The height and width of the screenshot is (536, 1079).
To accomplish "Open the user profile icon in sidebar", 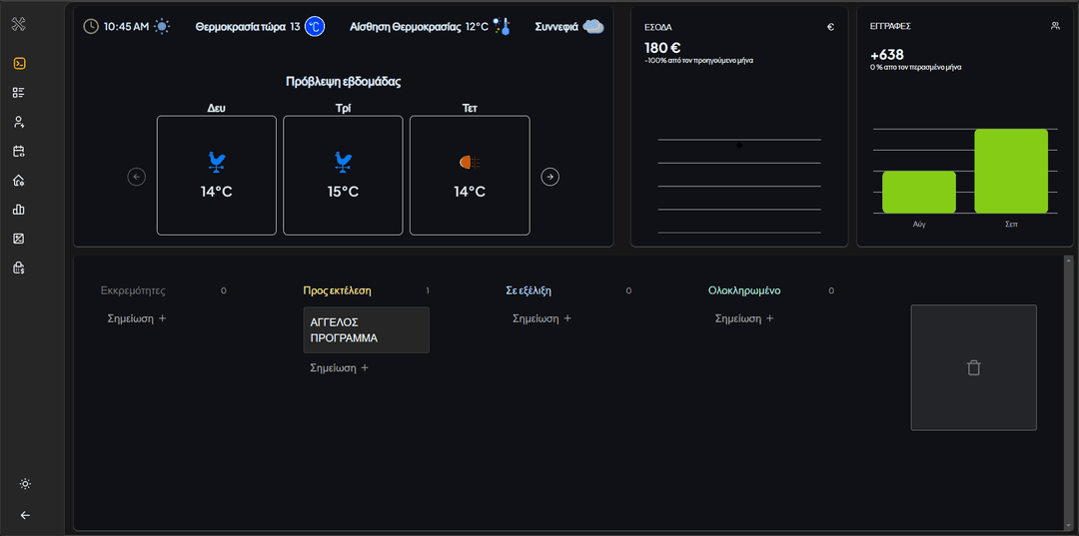I will 19,122.
